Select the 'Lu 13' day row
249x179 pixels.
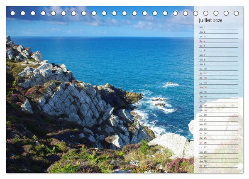(219, 83)
